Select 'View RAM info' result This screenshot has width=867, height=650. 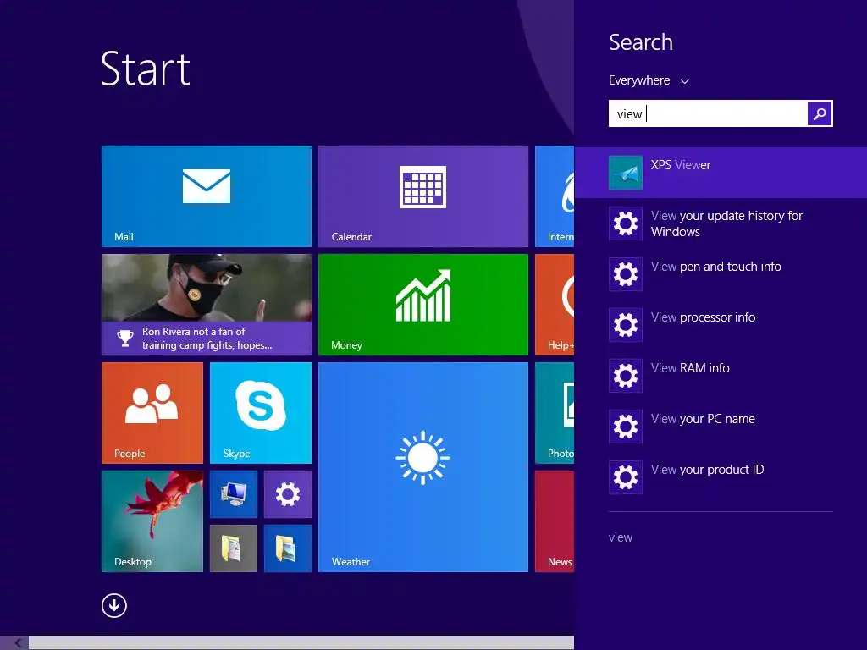pos(721,376)
